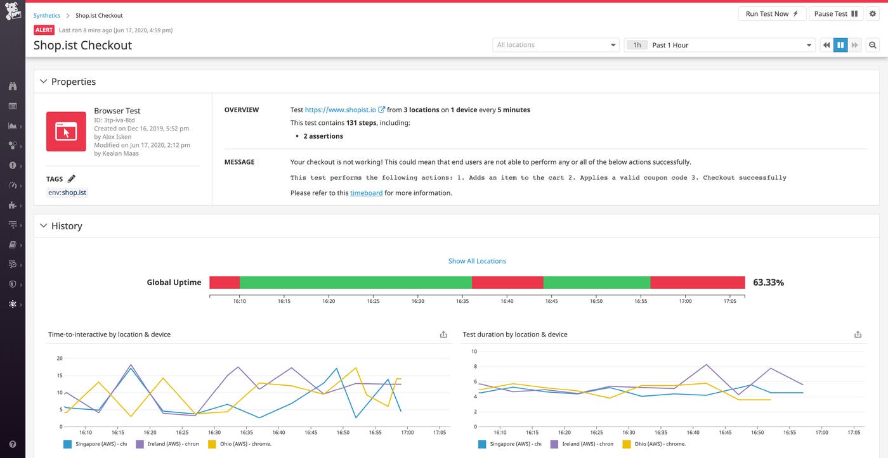The height and width of the screenshot is (458, 888).
Task: Click the Global Uptime label
Action: (174, 283)
